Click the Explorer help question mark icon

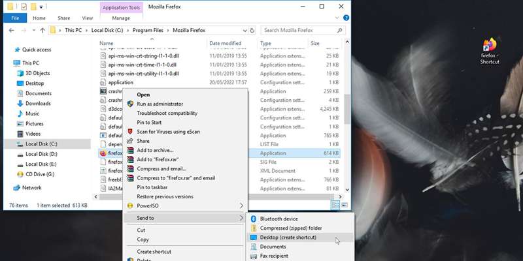pos(346,18)
